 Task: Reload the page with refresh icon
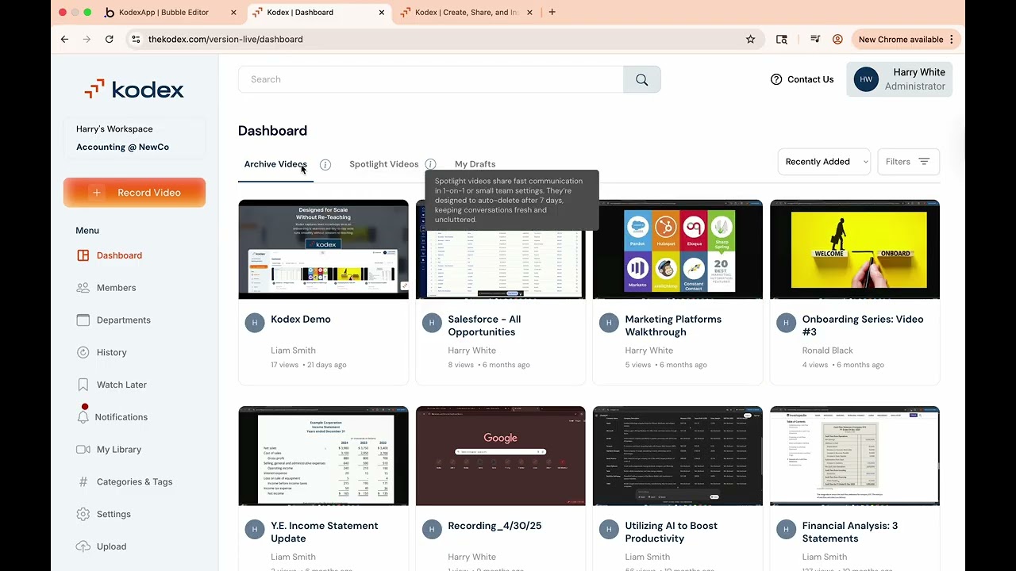[x=110, y=39]
